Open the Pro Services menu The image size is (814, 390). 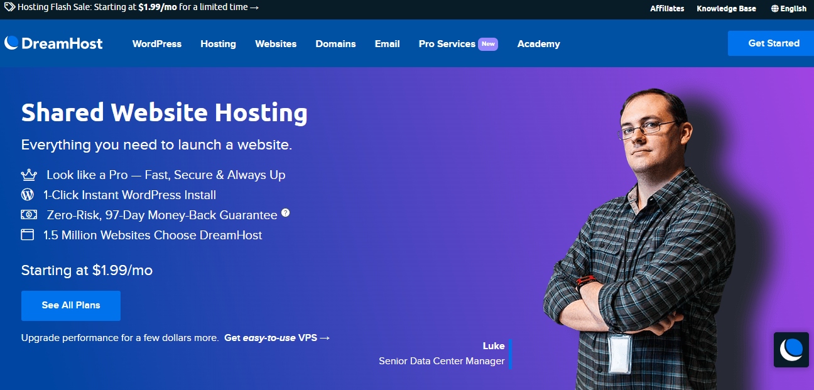point(447,44)
